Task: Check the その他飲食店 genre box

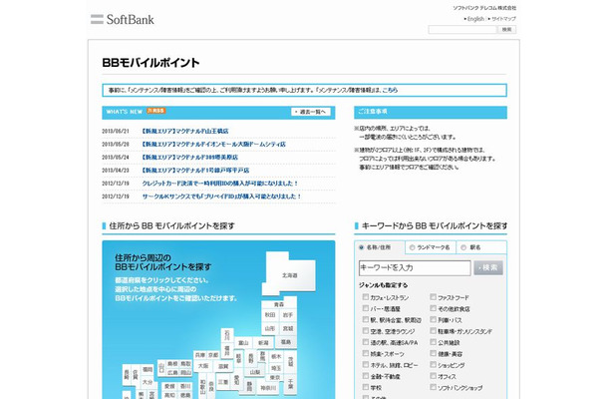Action: tap(433, 308)
